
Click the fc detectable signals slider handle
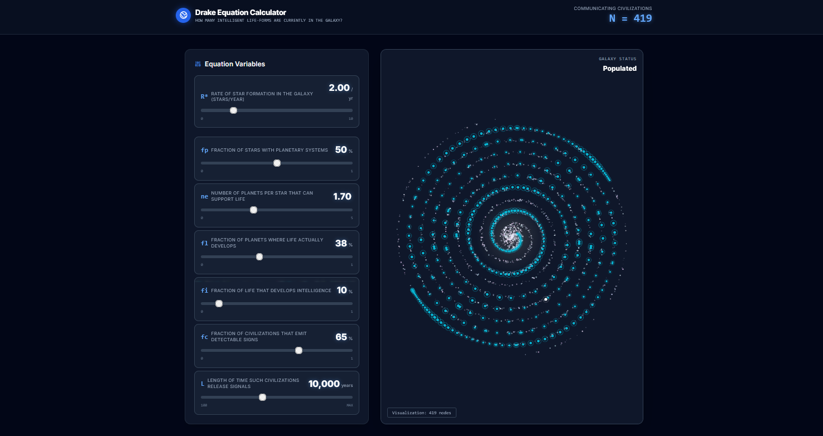click(299, 350)
